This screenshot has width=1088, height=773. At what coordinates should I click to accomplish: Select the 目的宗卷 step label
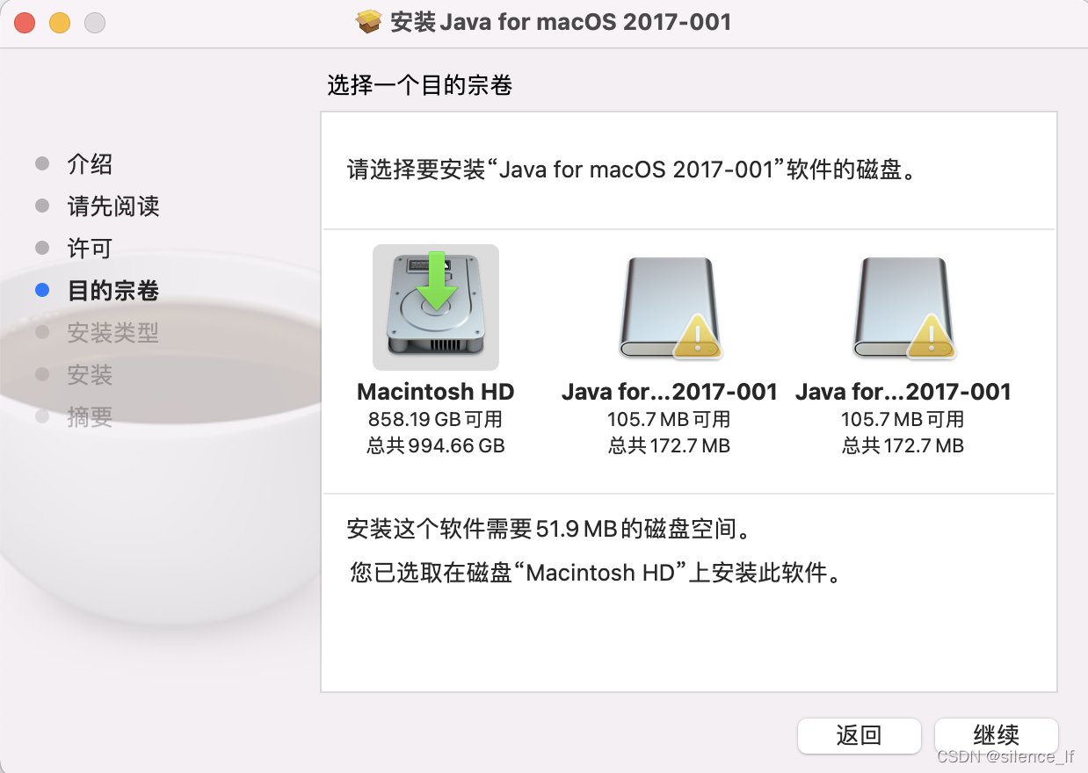click(113, 291)
